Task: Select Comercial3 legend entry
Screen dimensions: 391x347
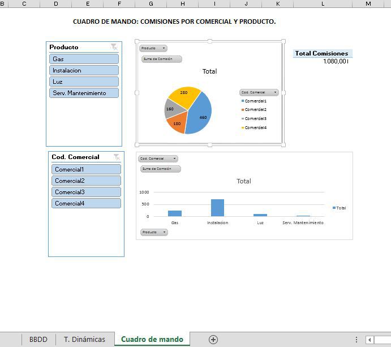Action: tap(254, 118)
